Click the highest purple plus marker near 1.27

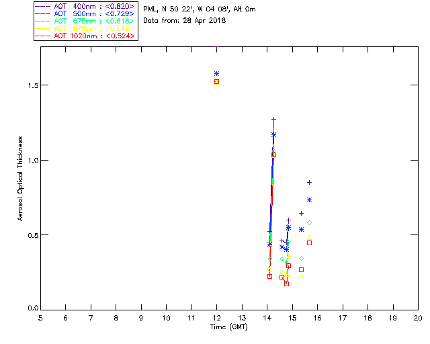click(273, 120)
